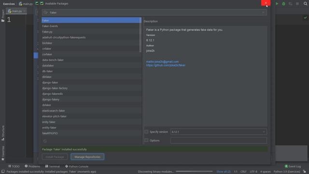Open the Python Console tab
Viewport: 309px width, 174px height.
pos(77,166)
